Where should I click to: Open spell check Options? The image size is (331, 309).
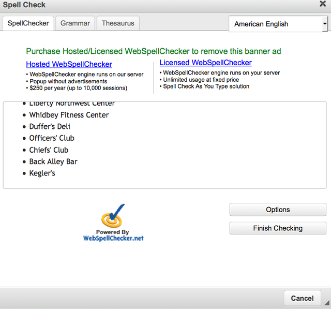click(278, 210)
